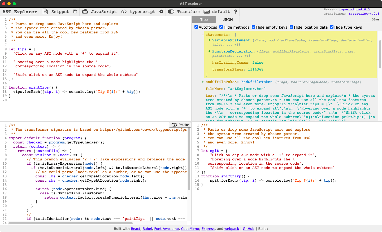The width and height of the screenshot is (382, 232).
Task: Click the cloud icon beside JavaScript
Action: 85,12
